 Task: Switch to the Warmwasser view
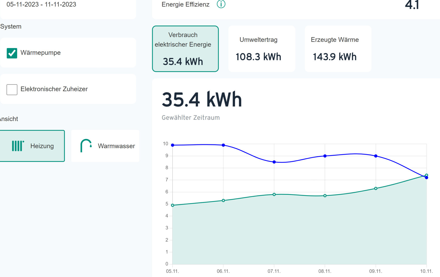pos(105,146)
